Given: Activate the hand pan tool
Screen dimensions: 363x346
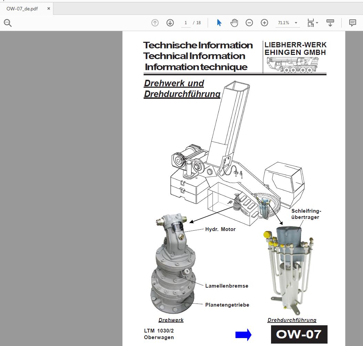Looking at the screenshot, I should (234, 23).
